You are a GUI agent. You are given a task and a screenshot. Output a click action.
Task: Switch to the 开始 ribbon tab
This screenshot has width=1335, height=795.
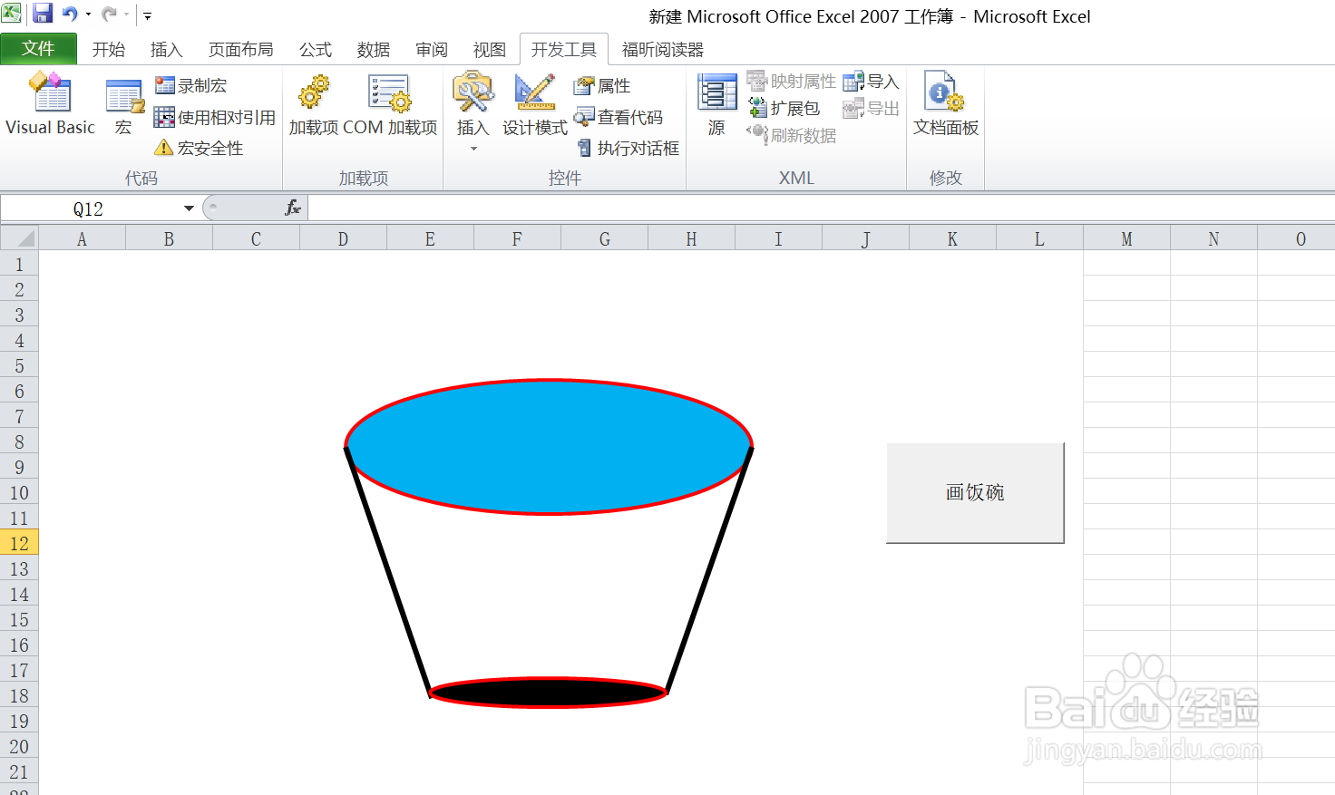109,49
